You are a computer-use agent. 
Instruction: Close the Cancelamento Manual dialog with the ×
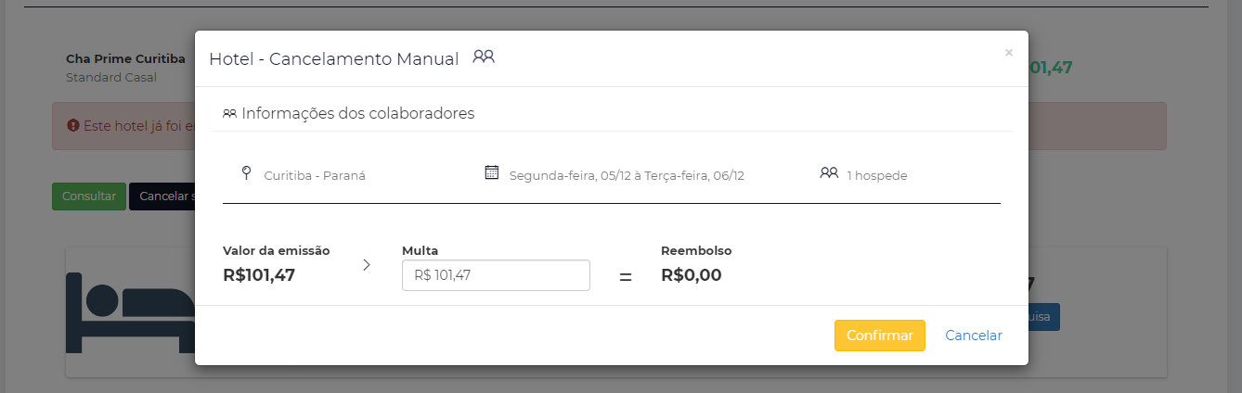point(1008,53)
